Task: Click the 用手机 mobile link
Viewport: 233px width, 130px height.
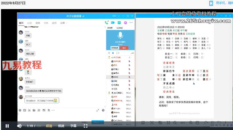Action: click(x=220, y=3)
